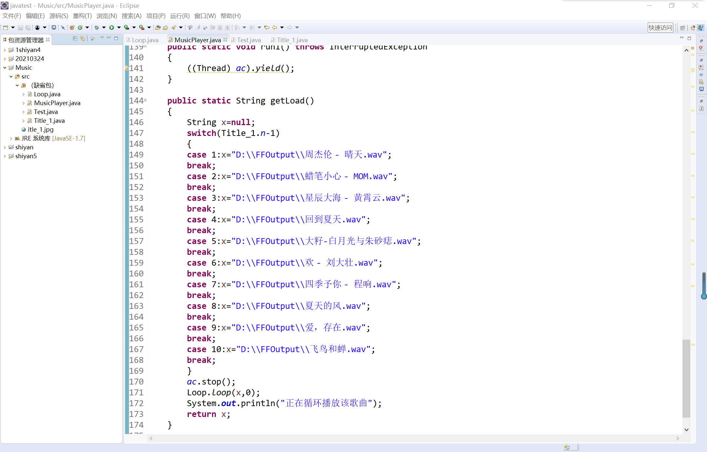Screen dimensions: 707x452
Task: Click the 快速访问 button
Action: point(660,28)
